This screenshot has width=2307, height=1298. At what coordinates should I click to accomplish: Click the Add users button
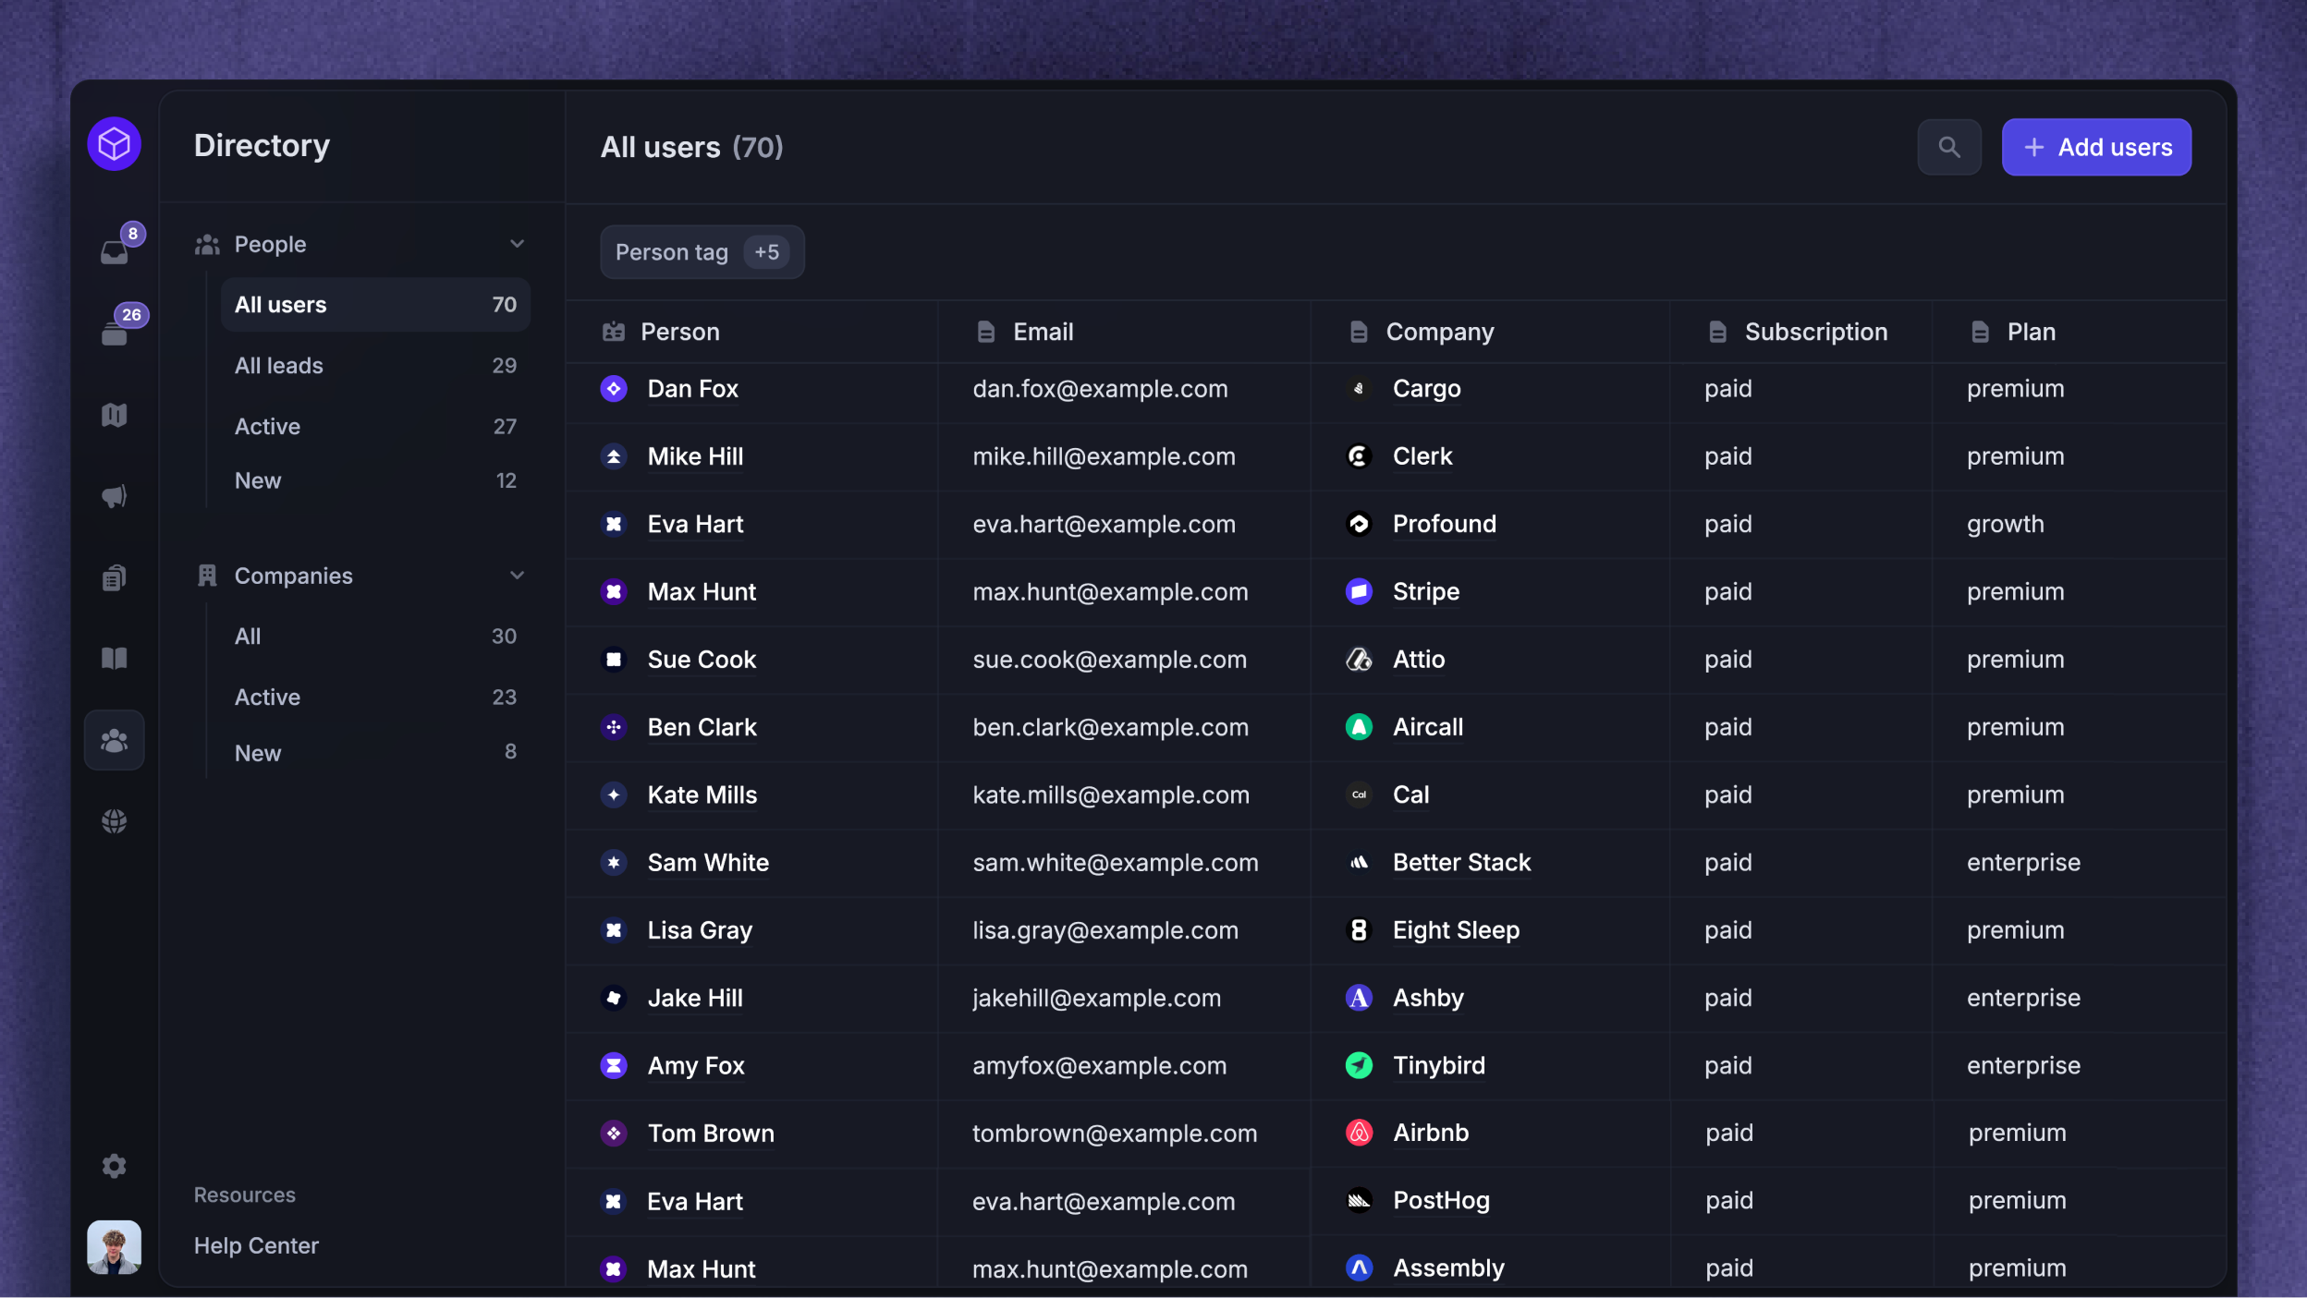(2096, 147)
